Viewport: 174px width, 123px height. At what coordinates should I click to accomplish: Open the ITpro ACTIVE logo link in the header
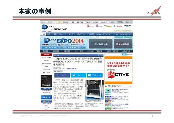90,26
